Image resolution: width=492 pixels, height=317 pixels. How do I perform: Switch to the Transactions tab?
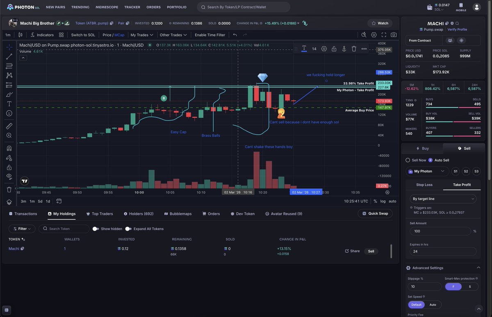click(23, 214)
